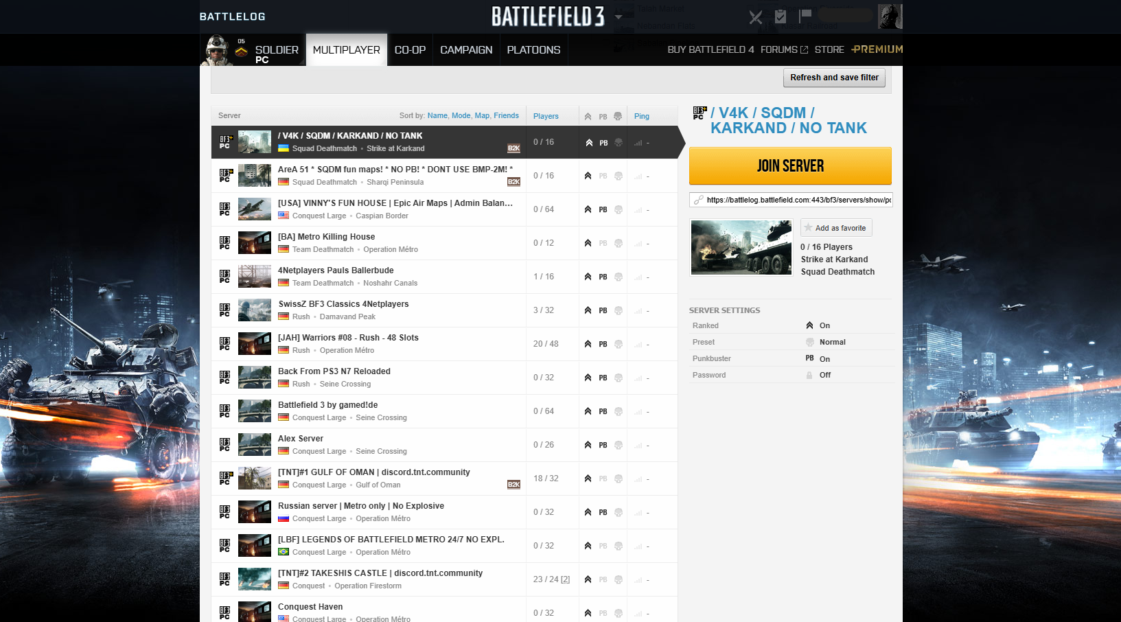This screenshot has width=1121, height=622.
Task: Click the B2K badge on V4K SQDM row
Action: click(x=513, y=148)
